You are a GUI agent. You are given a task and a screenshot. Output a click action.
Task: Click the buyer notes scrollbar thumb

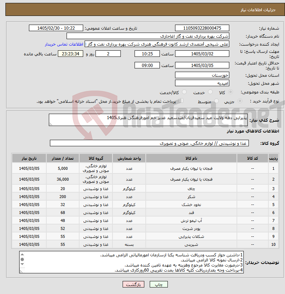22,259
